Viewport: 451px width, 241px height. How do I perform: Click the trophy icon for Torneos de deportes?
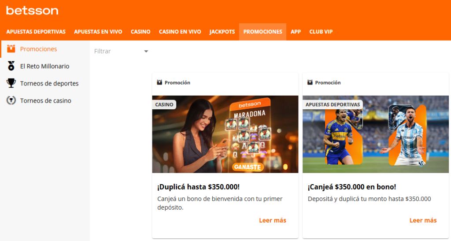(x=11, y=83)
